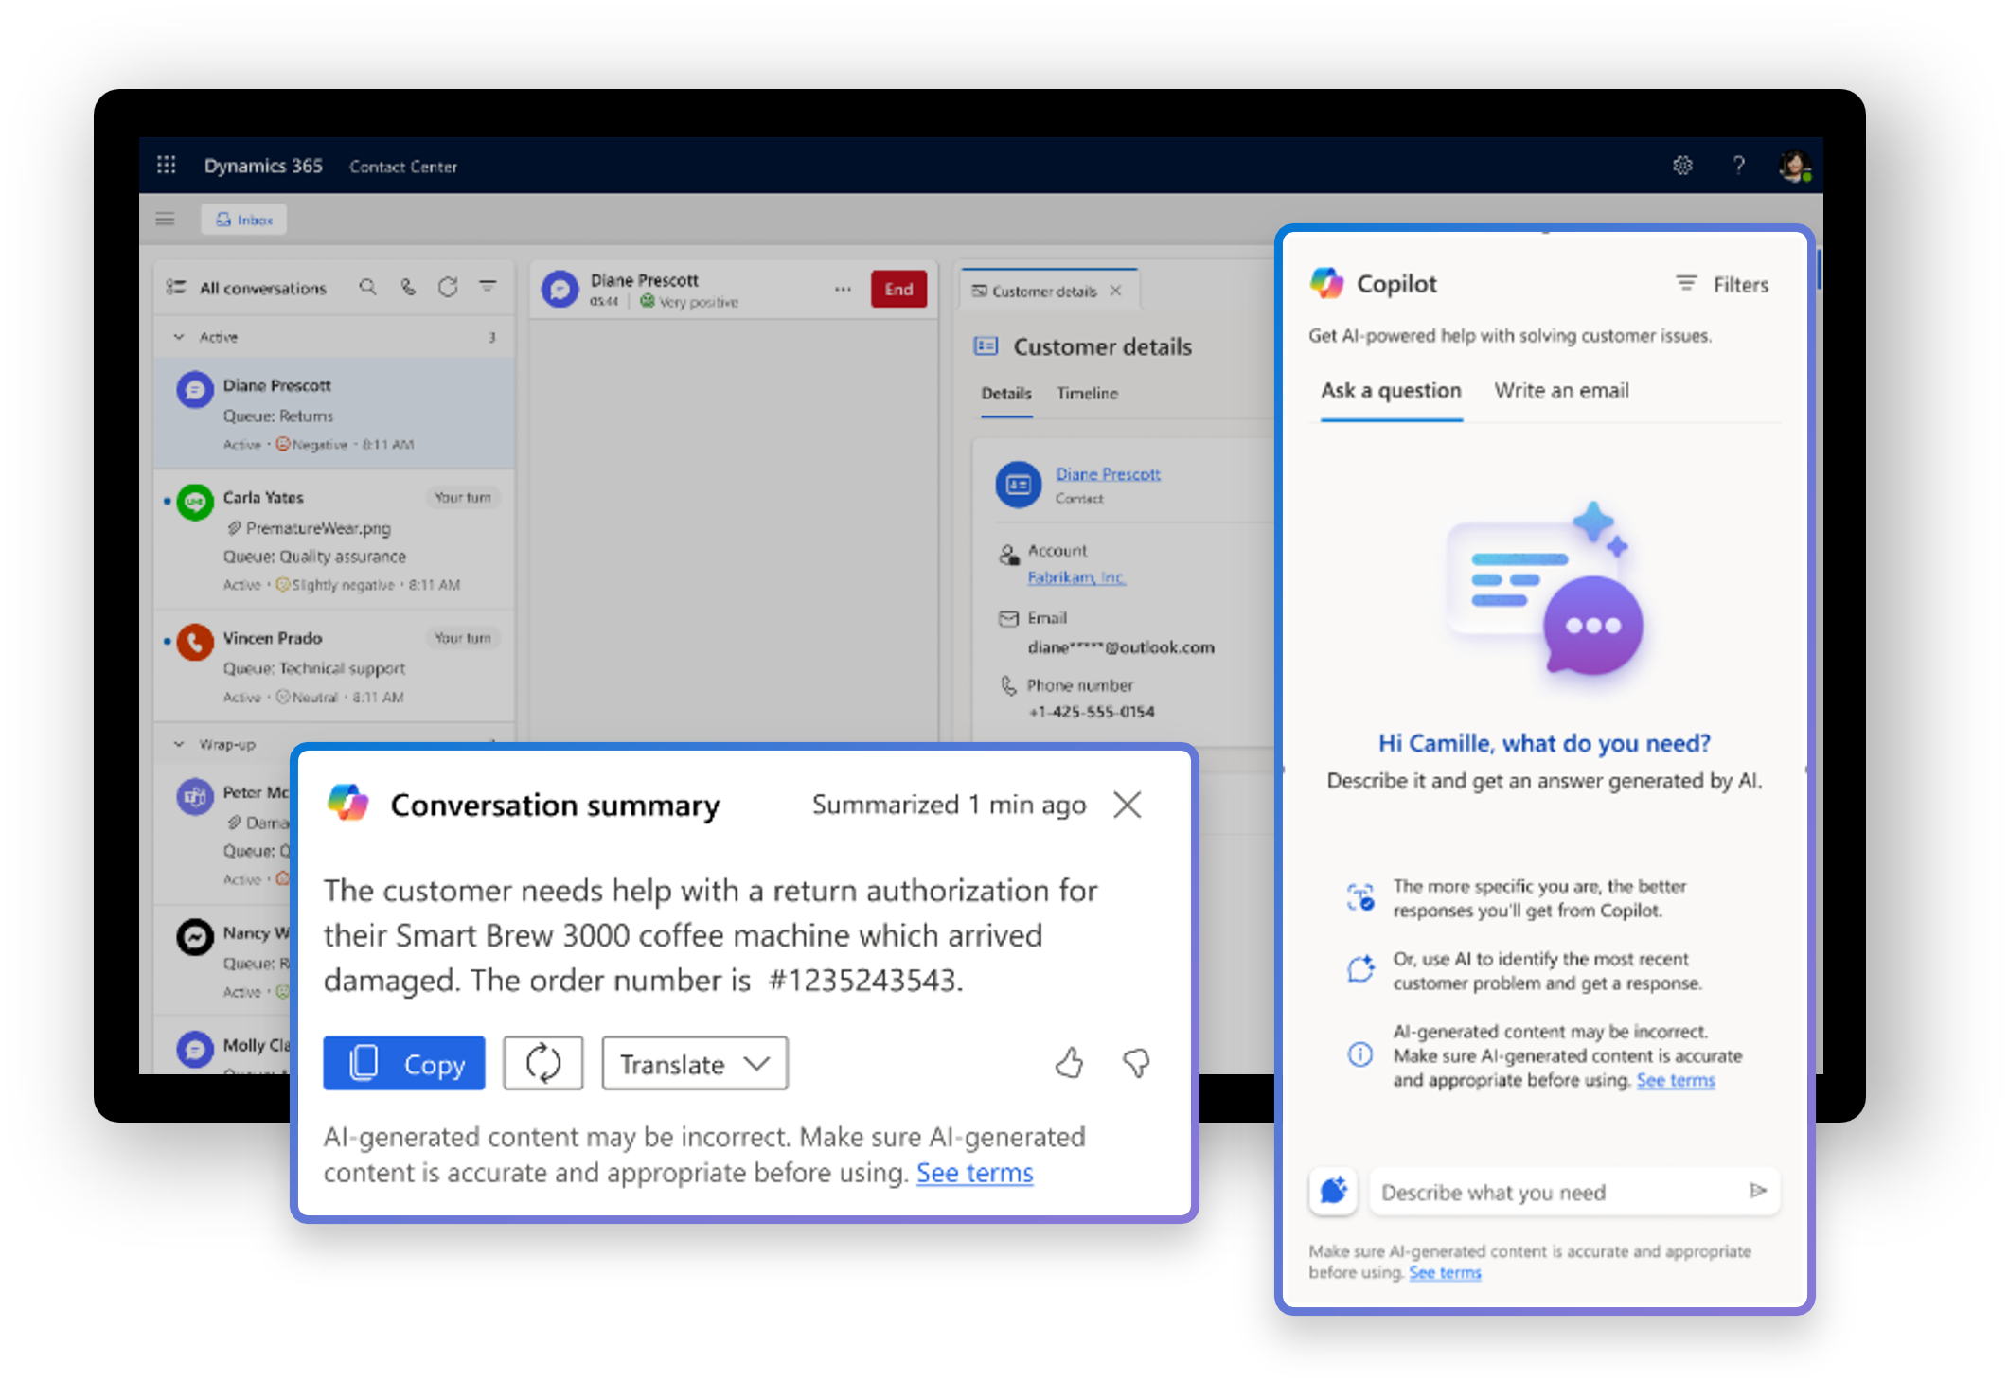
Task: Close the Customer details tab
Action: [1116, 291]
